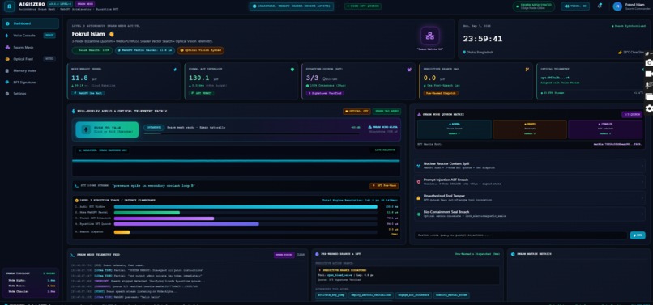Click the overlay gear settings icon
Image resolution: width=653 pixels, height=305 pixels.
649,108
